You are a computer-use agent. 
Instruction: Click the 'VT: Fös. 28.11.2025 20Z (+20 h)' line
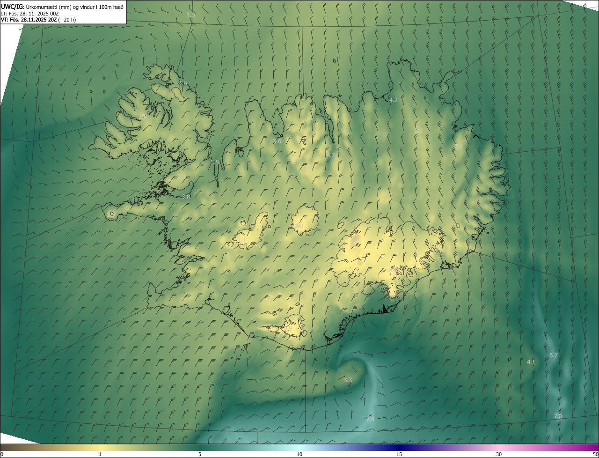pos(38,20)
